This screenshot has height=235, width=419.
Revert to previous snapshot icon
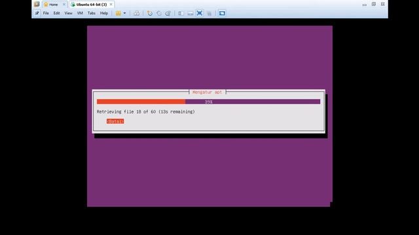[x=159, y=13]
